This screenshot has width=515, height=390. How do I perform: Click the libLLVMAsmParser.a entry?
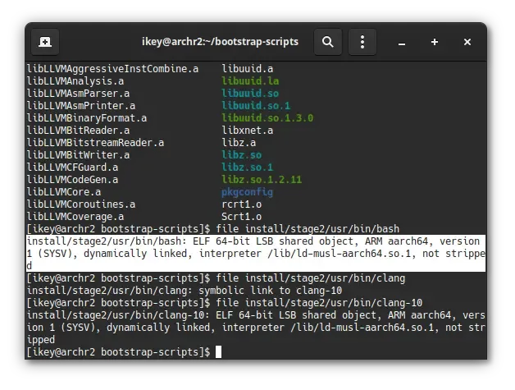[x=78, y=94]
